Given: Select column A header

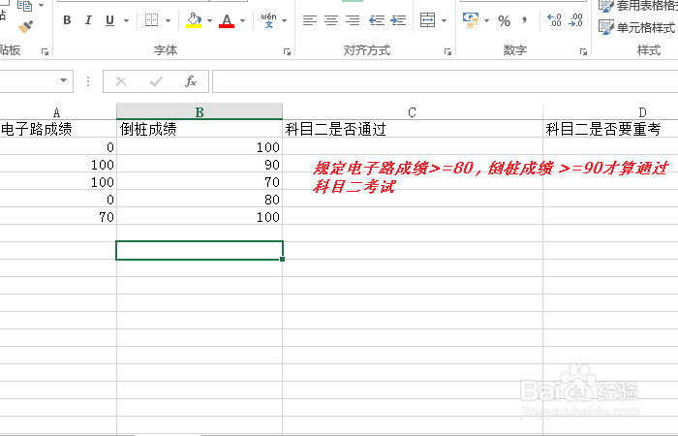Looking at the screenshot, I should coord(56,112).
